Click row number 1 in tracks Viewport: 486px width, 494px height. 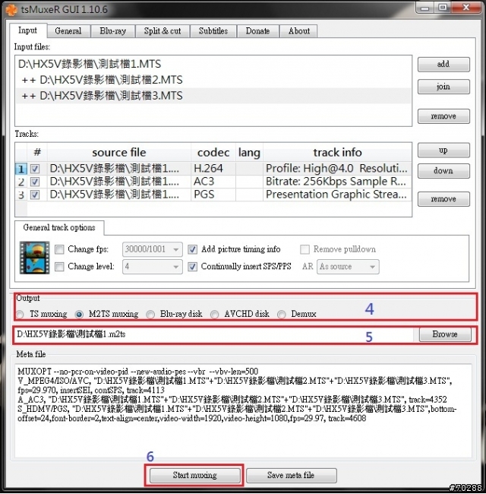[x=21, y=169]
